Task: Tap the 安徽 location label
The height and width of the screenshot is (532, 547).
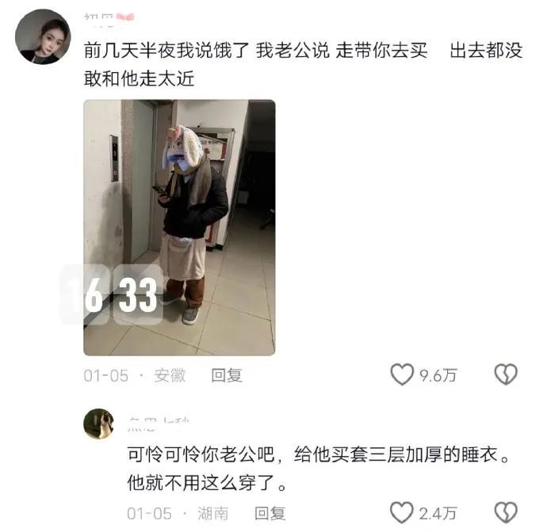Action: (170, 375)
